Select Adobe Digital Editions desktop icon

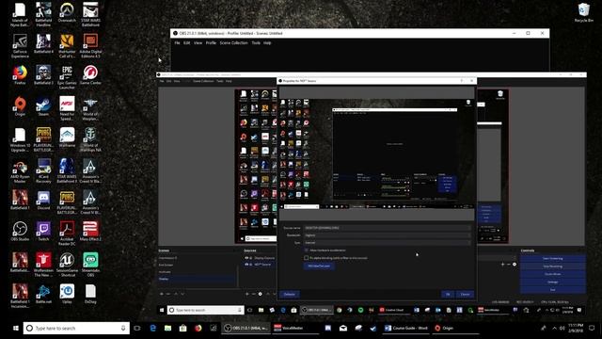pyautogui.click(x=90, y=46)
